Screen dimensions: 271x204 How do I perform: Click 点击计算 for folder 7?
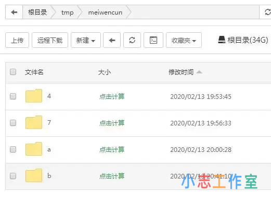click(x=112, y=123)
